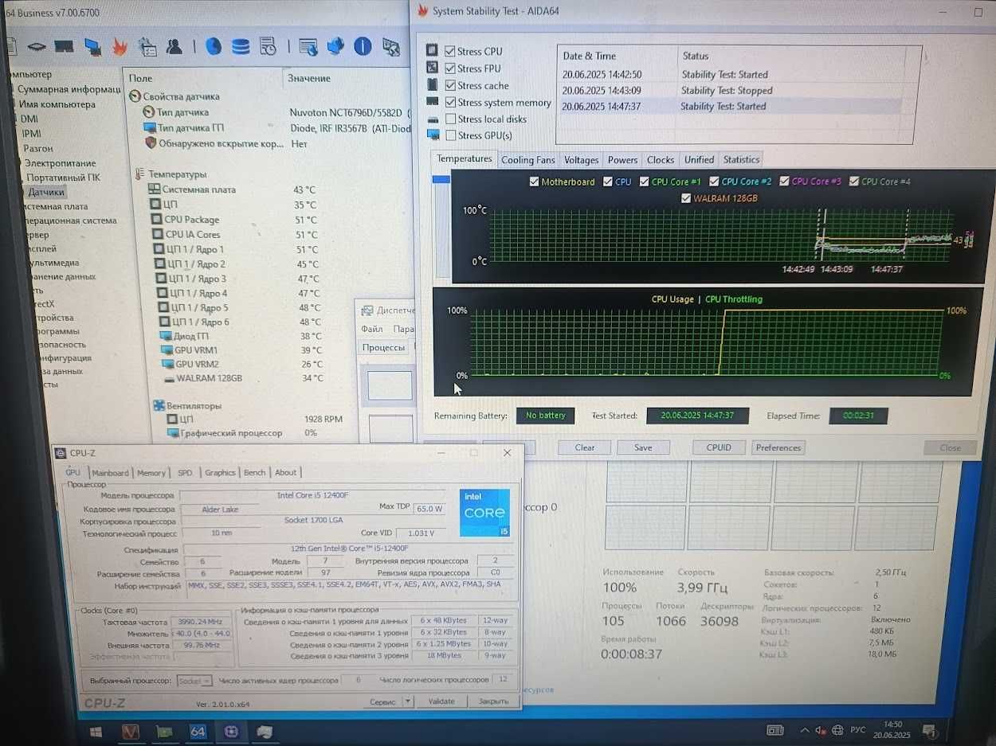This screenshot has height=746, width=996.
Task: Click the taskbar clock showing 14:50
Action: (x=892, y=730)
